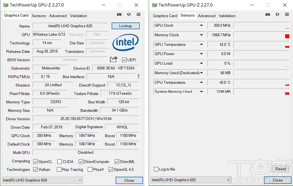
Task: Click Close button in Sensors window
Action: pyautogui.click(x=278, y=180)
